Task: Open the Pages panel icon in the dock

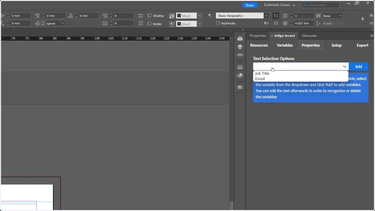Action: (x=240, y=38)
